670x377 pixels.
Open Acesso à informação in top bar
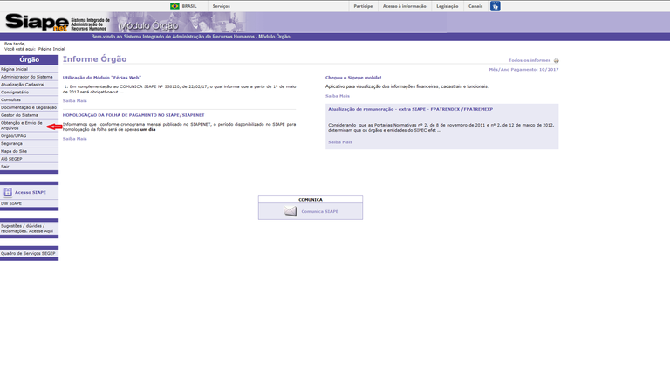404,6
